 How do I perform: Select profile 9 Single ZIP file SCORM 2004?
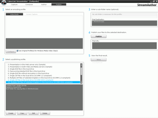click(43, 80)
